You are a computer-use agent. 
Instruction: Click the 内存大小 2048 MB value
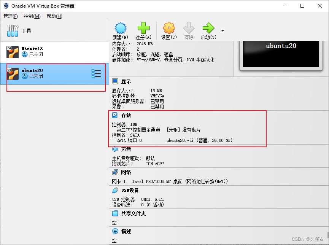point(145,44)
